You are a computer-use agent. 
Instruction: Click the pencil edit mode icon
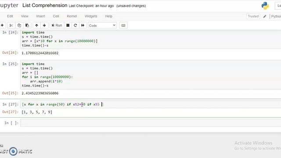pos(265,17)
